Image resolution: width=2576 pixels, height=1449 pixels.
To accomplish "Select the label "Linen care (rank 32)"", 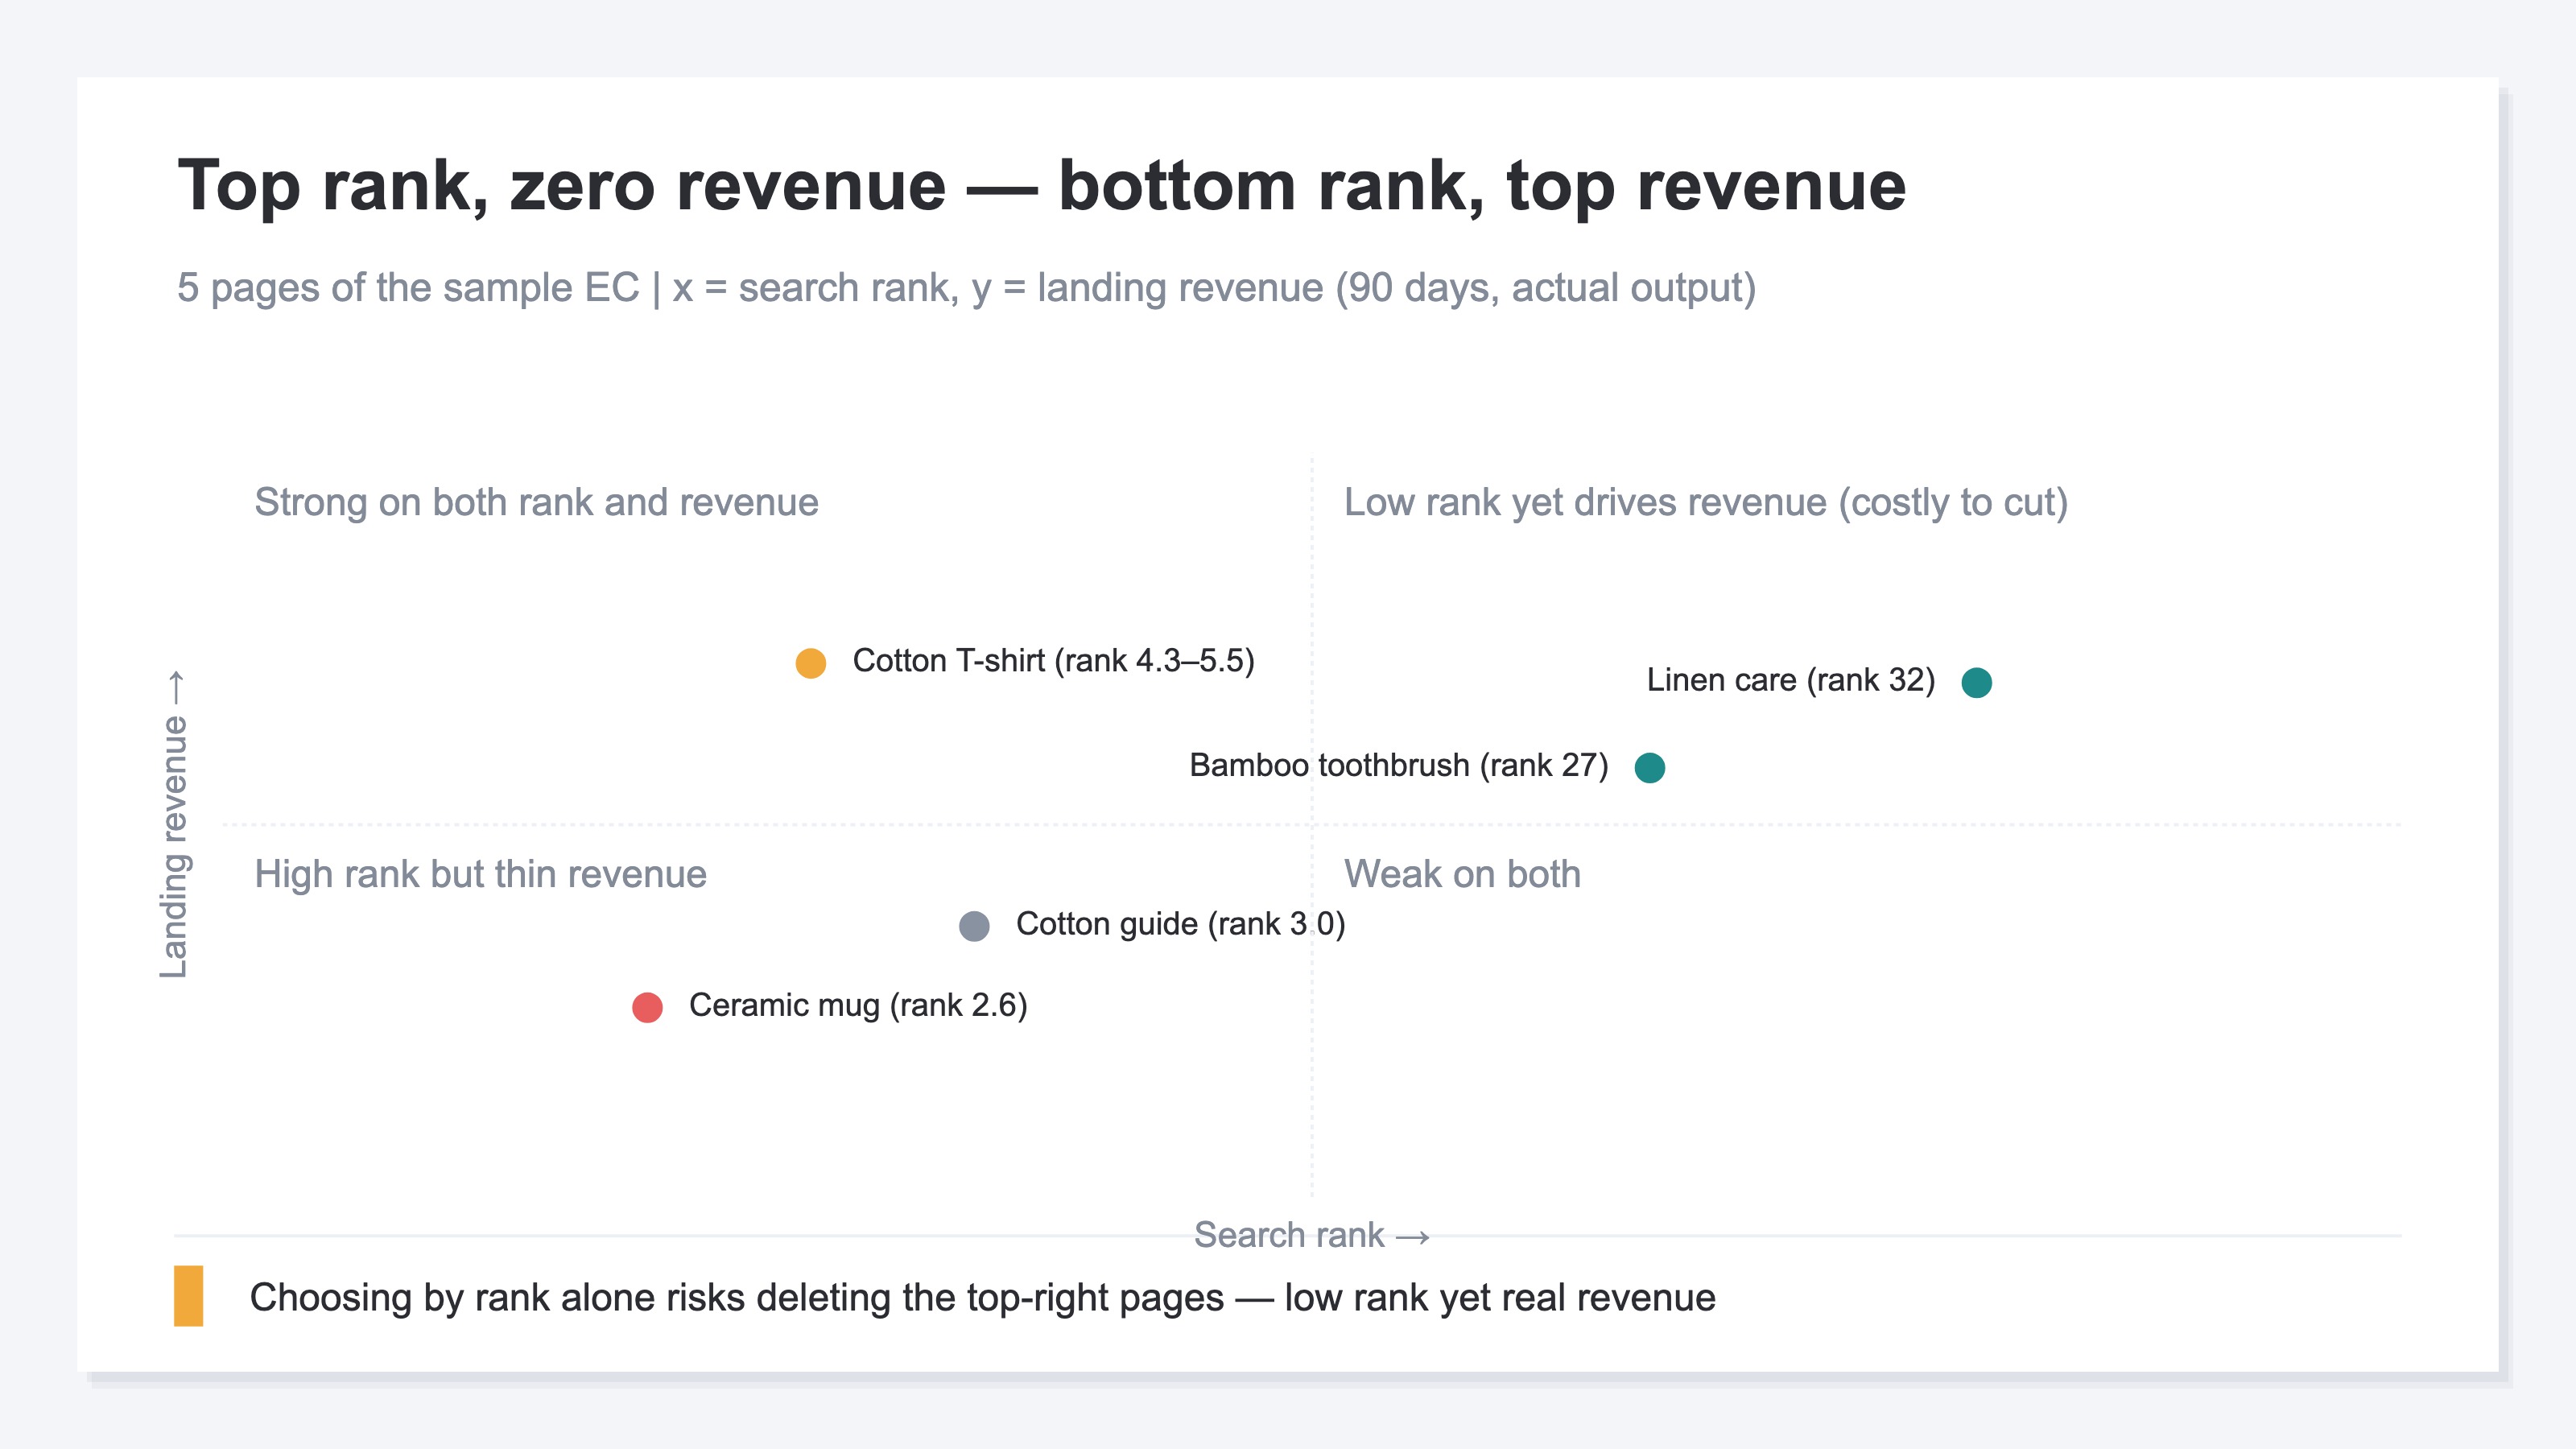I will pos(1790,680).
